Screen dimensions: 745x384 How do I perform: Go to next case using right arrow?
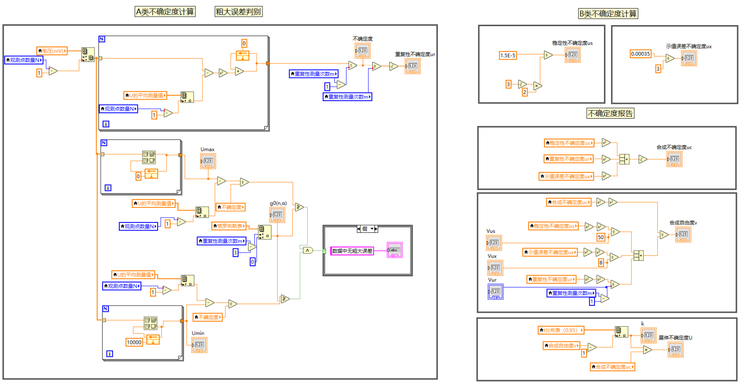pyautogui.click(x=375, y=229)
